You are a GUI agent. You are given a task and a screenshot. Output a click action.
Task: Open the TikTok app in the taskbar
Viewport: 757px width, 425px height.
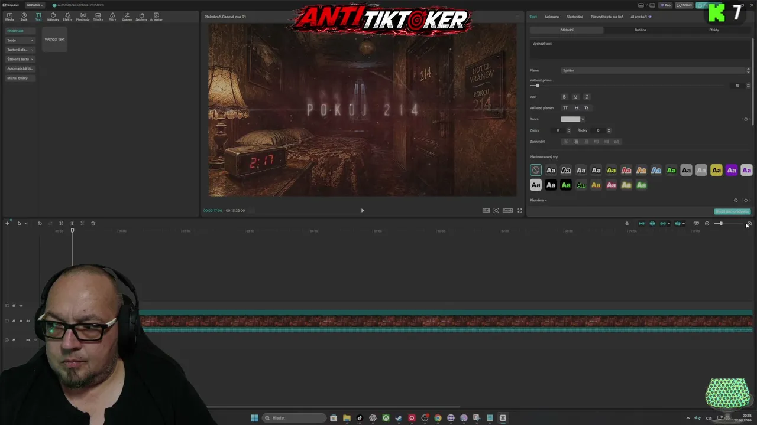coord(360,418)
